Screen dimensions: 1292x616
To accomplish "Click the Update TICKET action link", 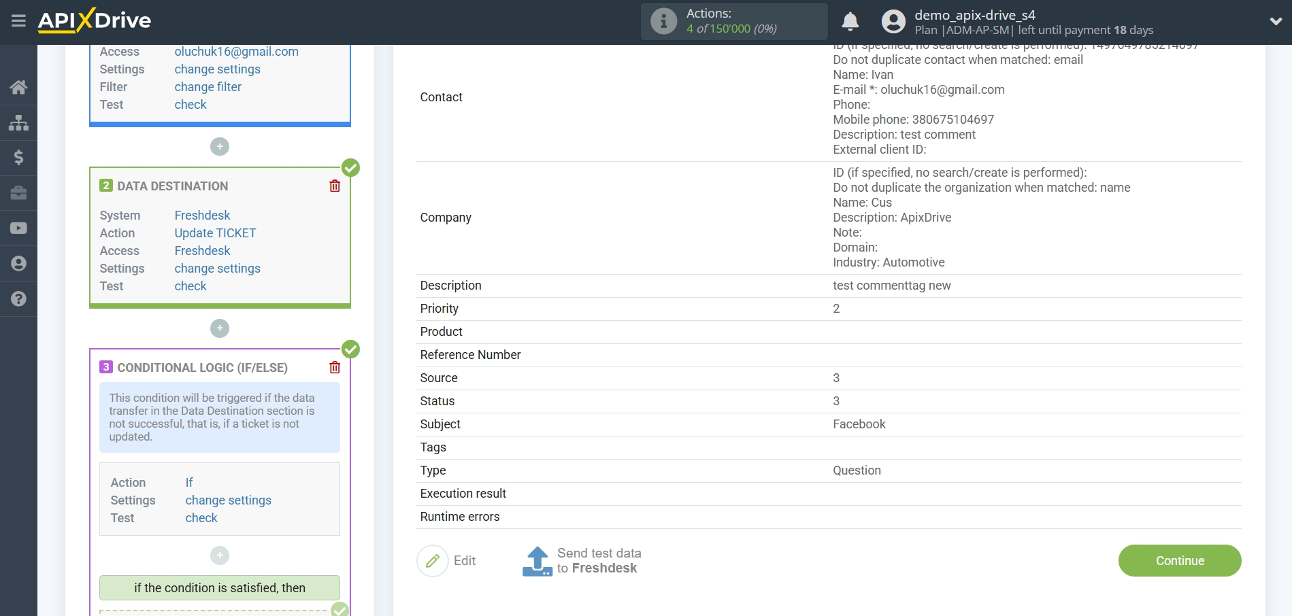I will click(x=215, y=233).
